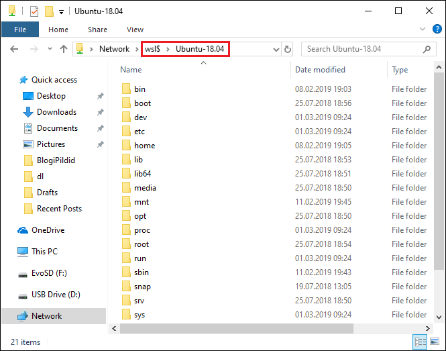The image size is (446, 351).
Task: Open the Customize Quick Access Toolbar dropdown
Action: (x=61, y=12)
